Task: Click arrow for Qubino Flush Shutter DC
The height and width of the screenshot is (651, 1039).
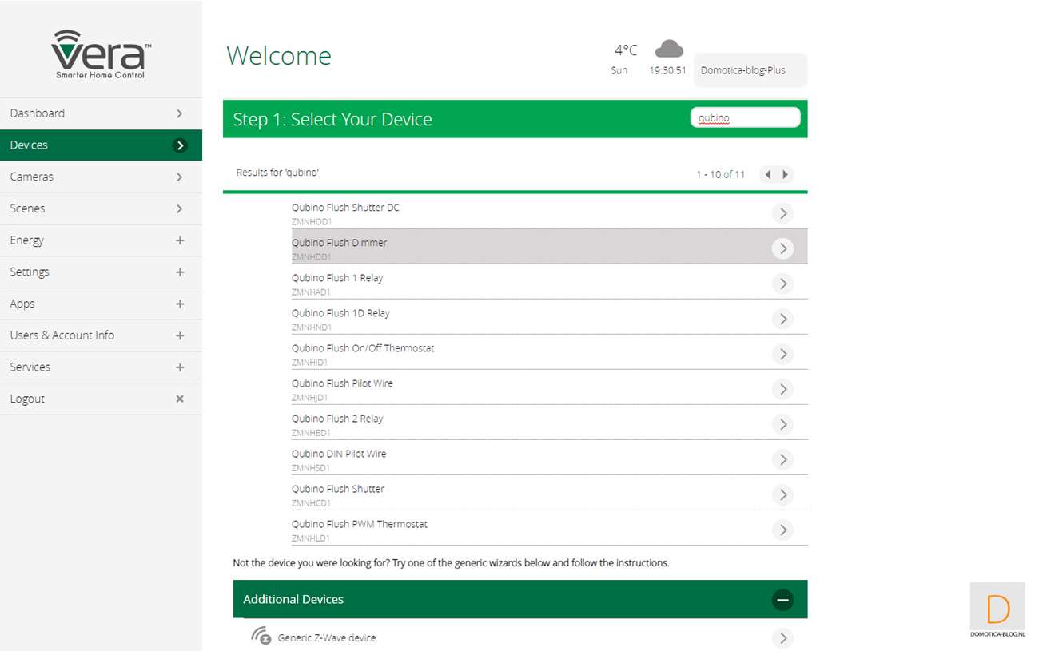Action: (x=783, y=213)
